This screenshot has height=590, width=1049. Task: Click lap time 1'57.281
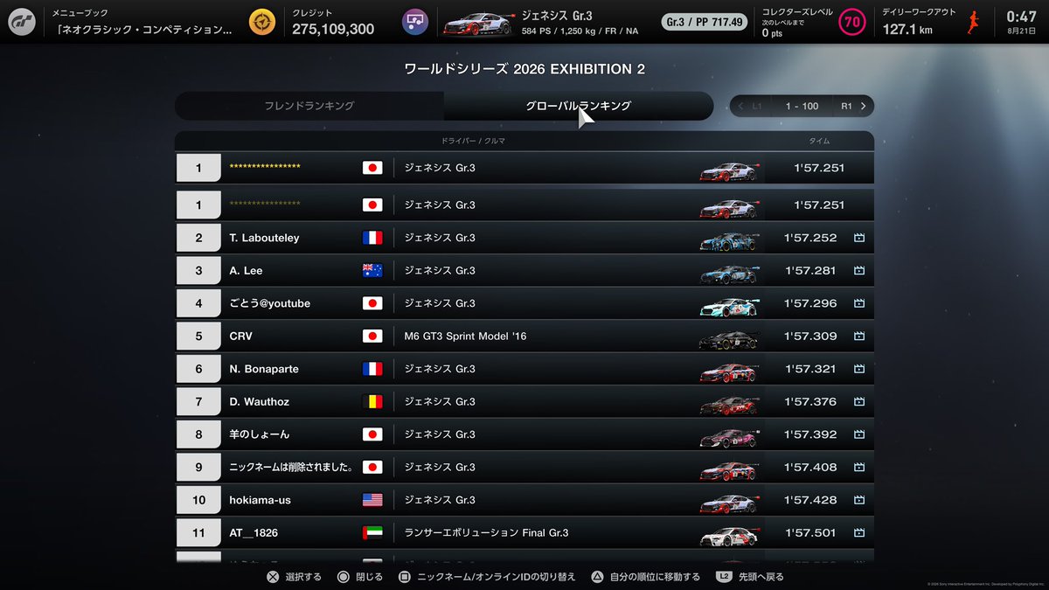tap(810, 271)
